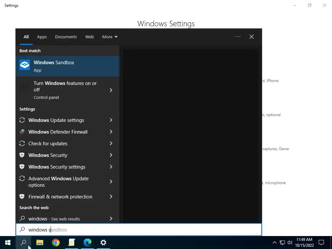Close the search panel with the X
This screenshot has width=332, height=249.
point(252,37)
